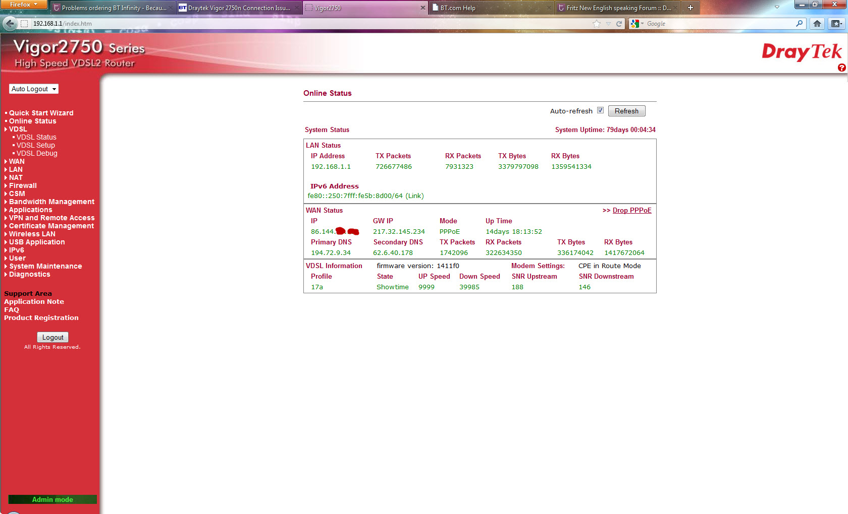848x514 pixels.
Task: Open a new tab with plus icon
Action: tap(691, 8)
